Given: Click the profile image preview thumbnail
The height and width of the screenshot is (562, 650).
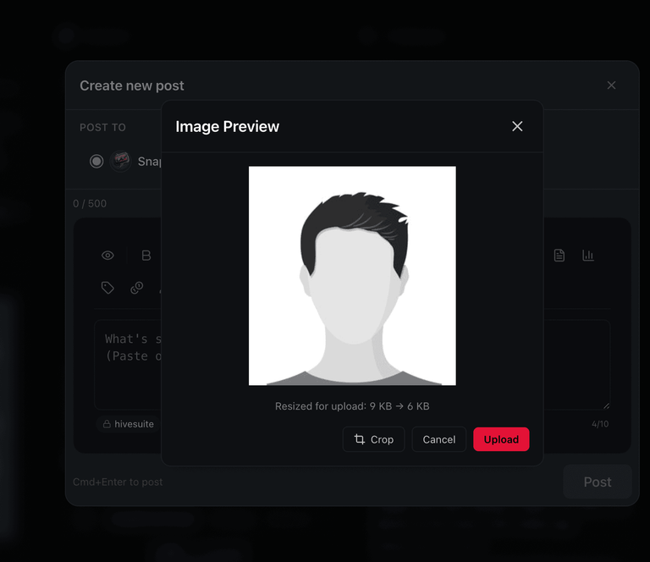Looking at the screenshot, I should (x=352, y=276).
